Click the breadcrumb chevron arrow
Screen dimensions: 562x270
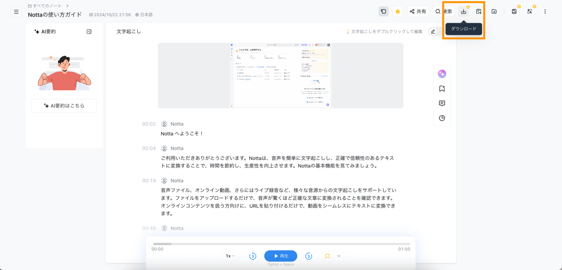point(67,6)
